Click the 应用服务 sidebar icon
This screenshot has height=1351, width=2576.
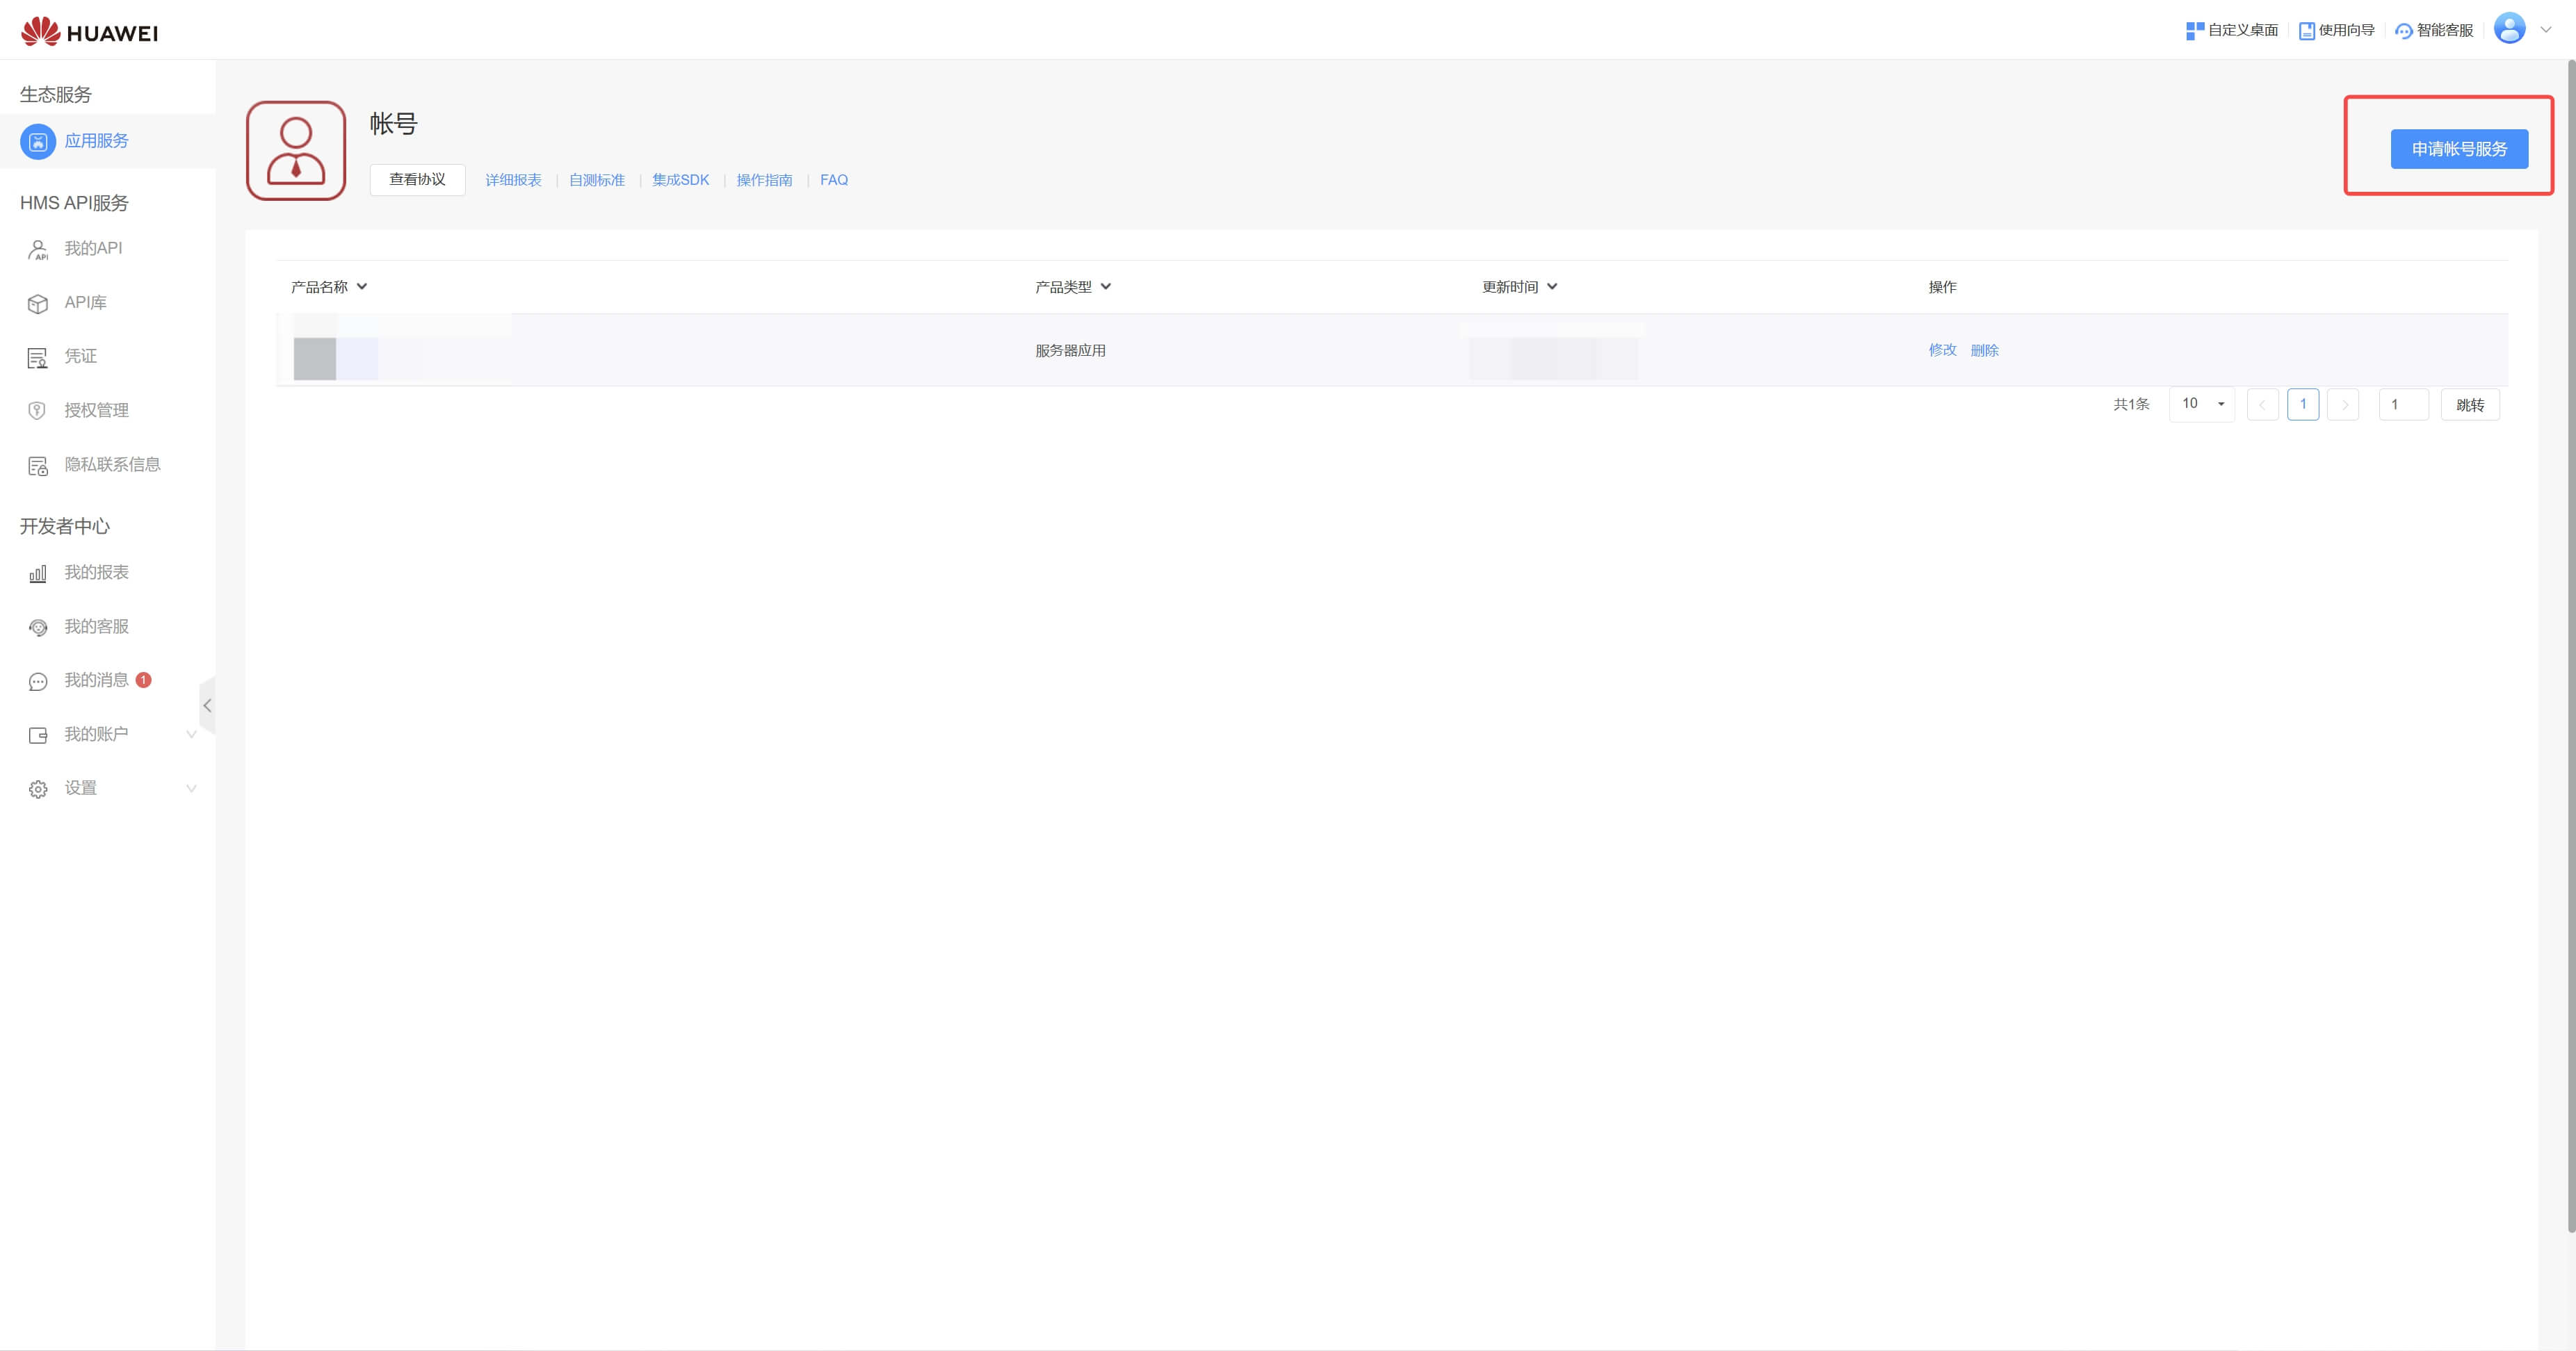[x=38, y=142]
